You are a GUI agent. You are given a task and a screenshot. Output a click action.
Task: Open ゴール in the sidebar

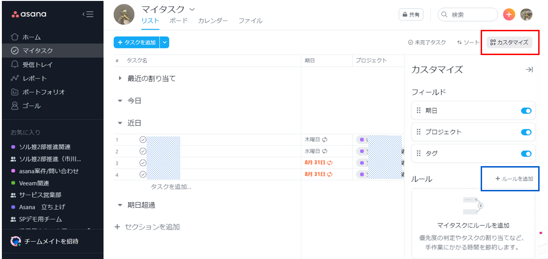(x=52, y=105)
